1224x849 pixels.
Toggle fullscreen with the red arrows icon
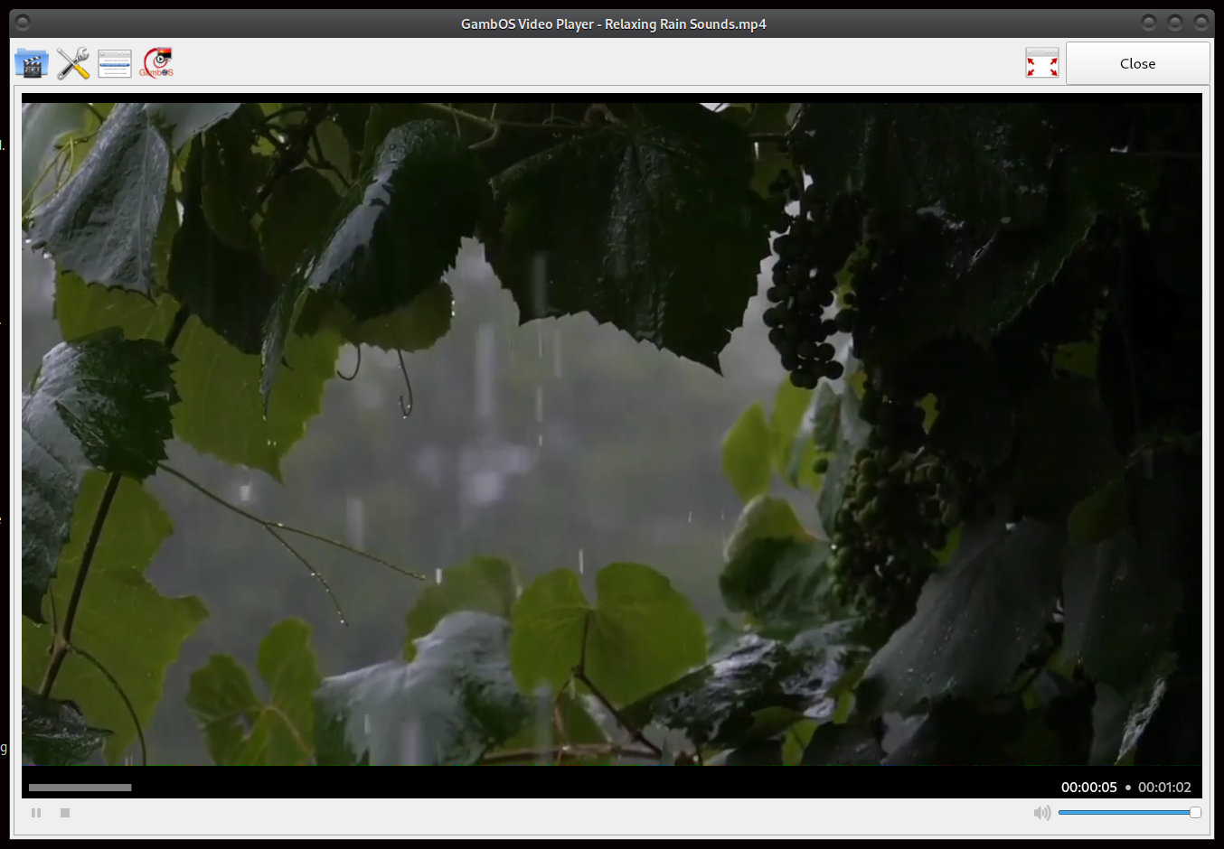click(1041, 63)
